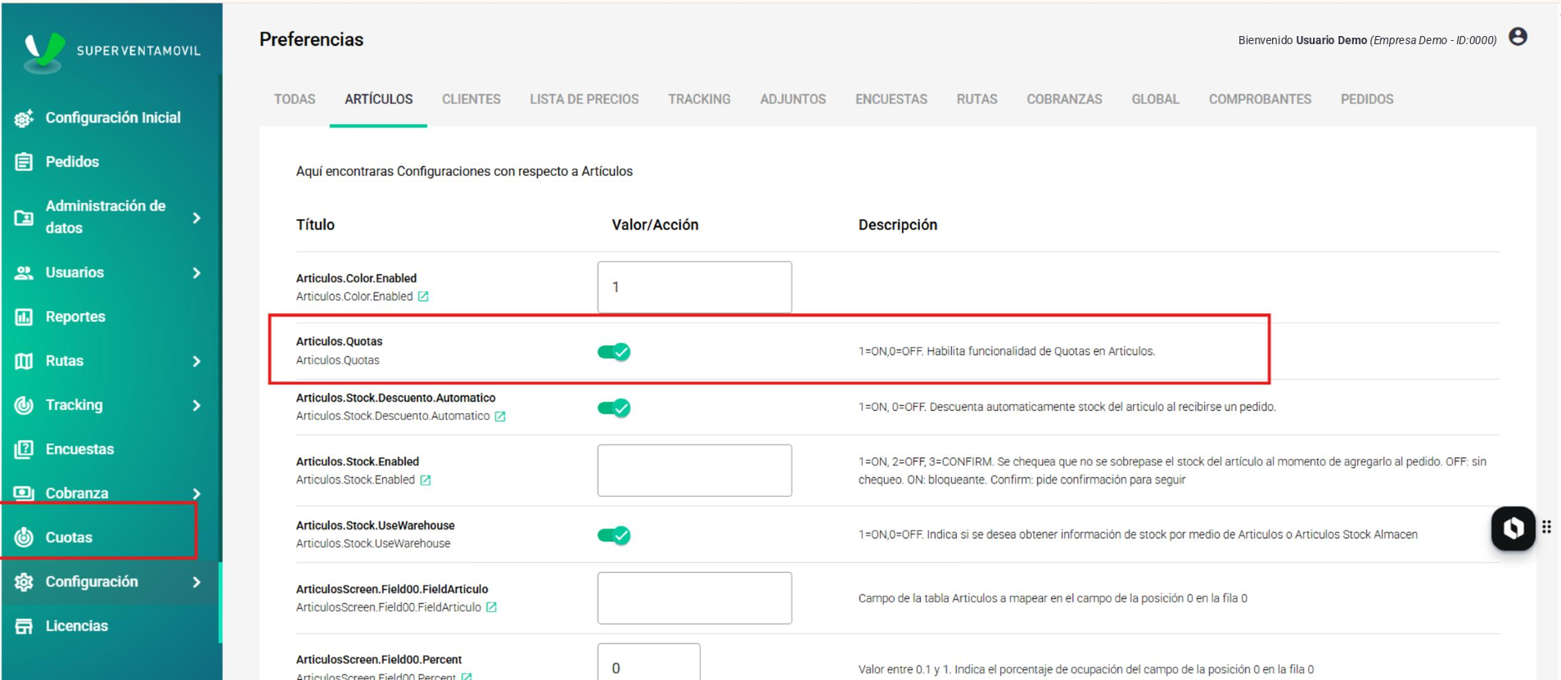1561x680 pixels.
Task: Click the Usuarios people icon
Action: tap(24, 272)
